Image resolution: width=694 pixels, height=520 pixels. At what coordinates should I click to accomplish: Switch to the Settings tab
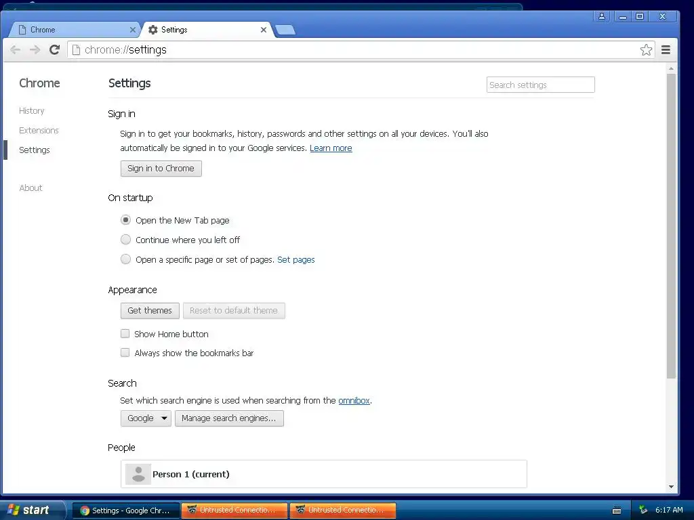pos(208,30)
